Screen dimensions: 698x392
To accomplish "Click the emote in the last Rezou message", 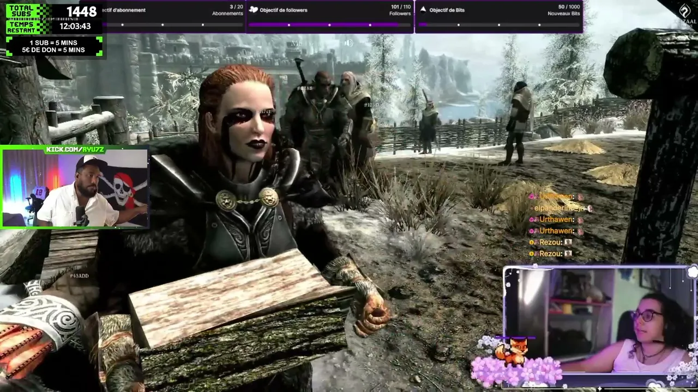I will (x=568, y=254).
